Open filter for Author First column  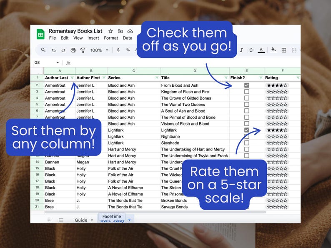[104, 78]
